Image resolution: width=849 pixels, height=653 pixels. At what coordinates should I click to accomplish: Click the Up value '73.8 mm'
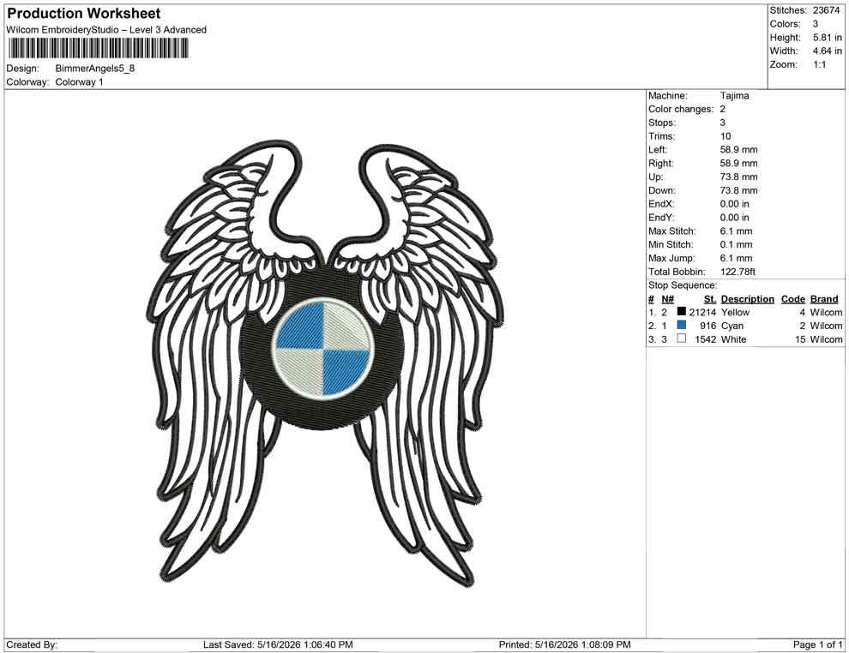pos(739,177)
